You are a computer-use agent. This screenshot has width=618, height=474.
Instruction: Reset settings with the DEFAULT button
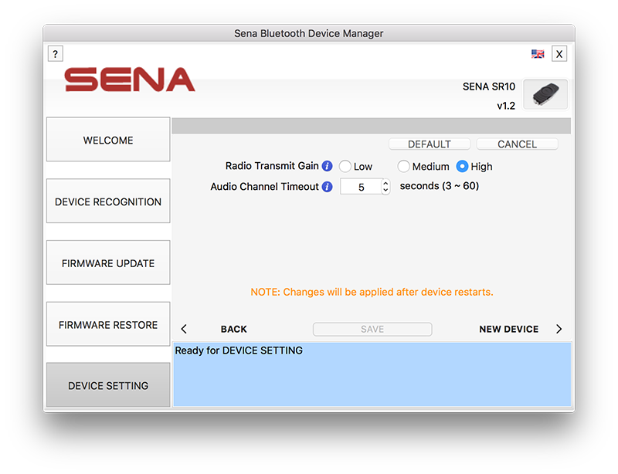(x=430, y=144)
